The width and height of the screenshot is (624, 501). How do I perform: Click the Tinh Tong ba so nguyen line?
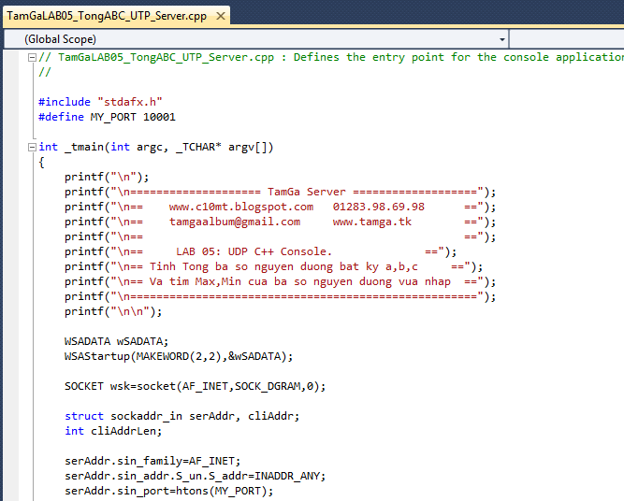point(274,266)
